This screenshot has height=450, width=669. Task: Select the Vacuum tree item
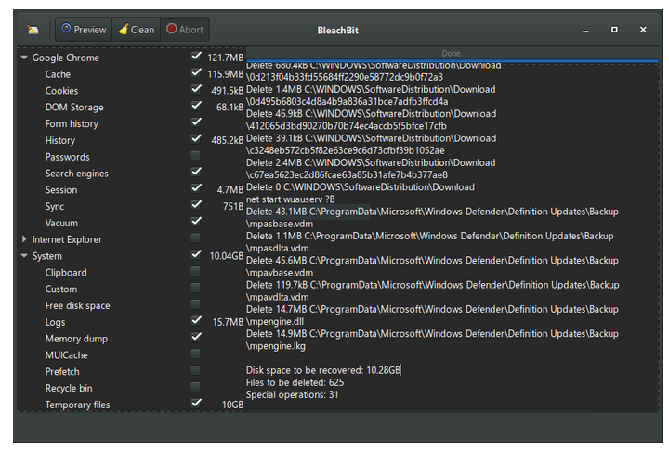click(61, 223)
